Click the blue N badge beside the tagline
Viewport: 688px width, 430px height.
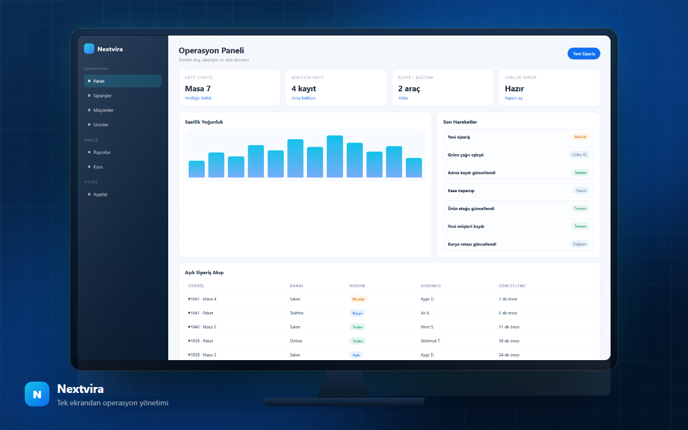37,394
